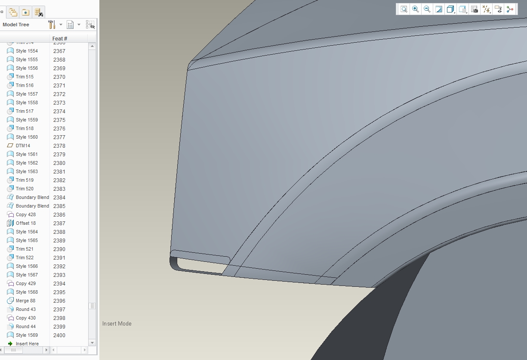
Task: Click the horizontal scrollbar thumb under tree
Action: [13, 350]
